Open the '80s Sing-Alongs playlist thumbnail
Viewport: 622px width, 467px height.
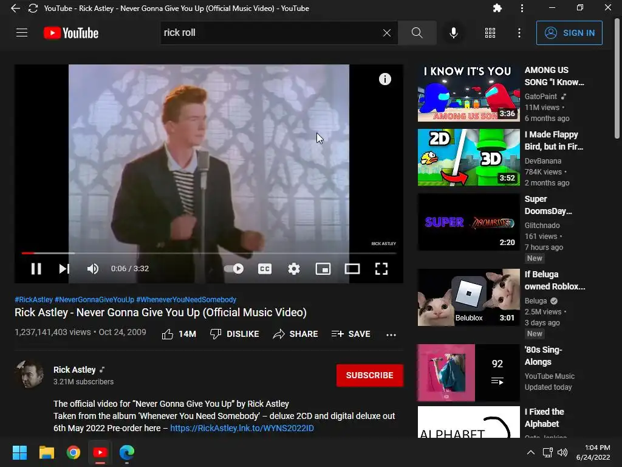468,373
